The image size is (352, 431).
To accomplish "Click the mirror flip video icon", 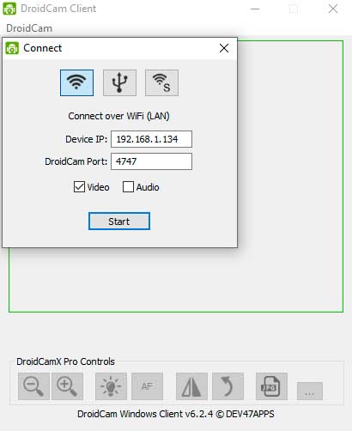I will tap(191, 386).
